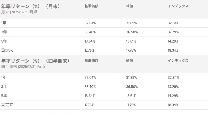Screen dimensions: 209x114
Task: Click 1年 index value 32.84% in the month-end table
Action: coord(173,23)
